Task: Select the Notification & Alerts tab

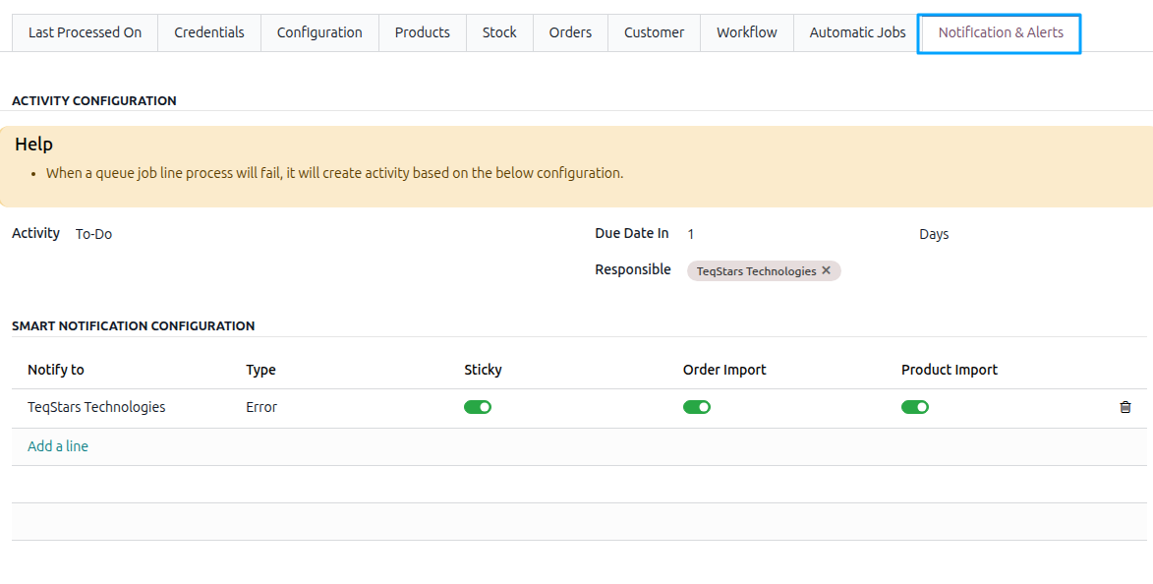Action: (1000, 33)
